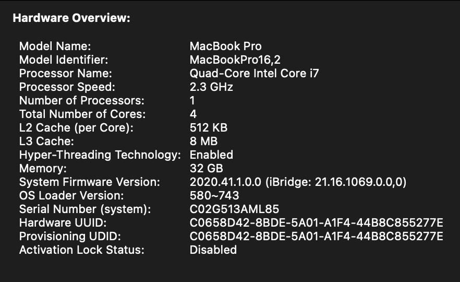Select the Hardware UUID value
Screen dimensions: 460x282
(x=317, y=222)
